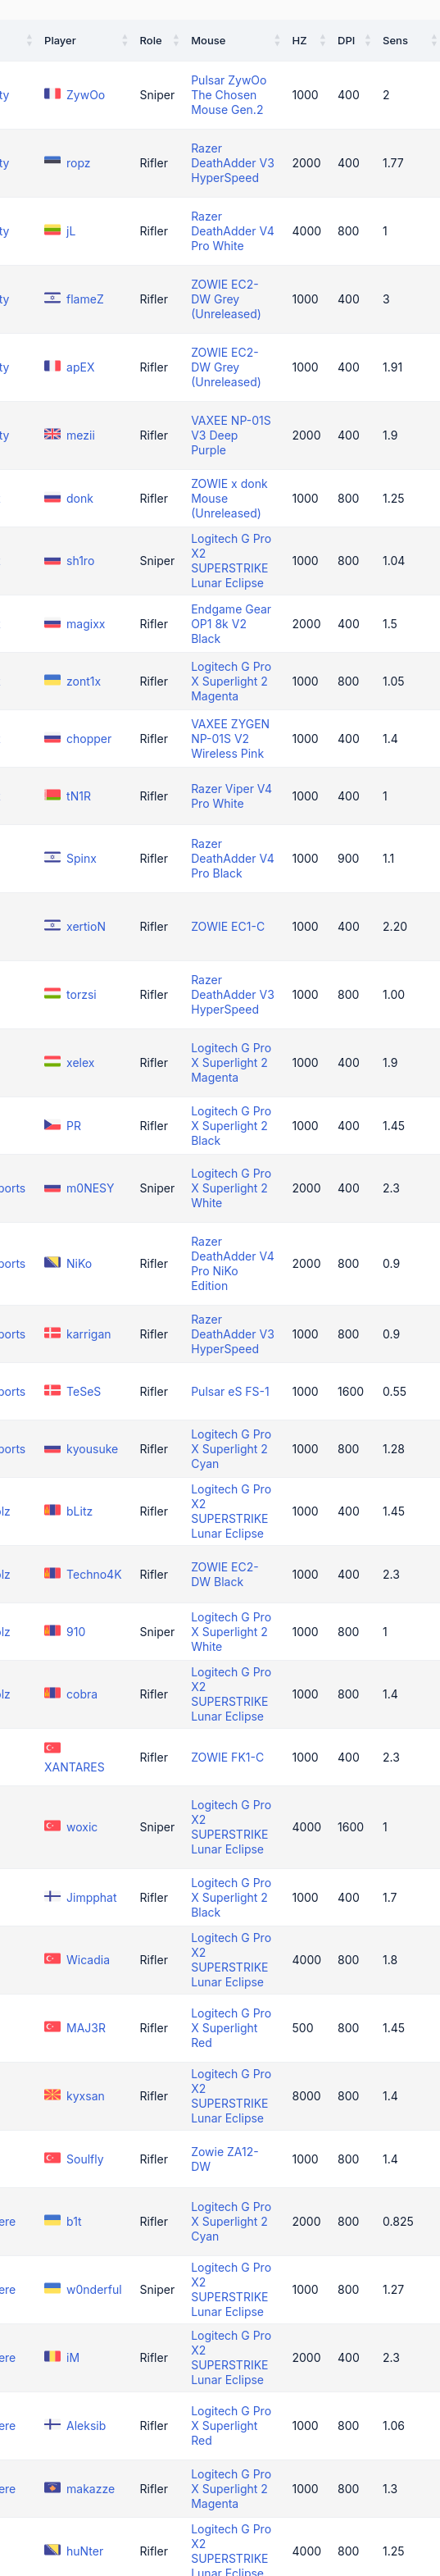This screenshot has height=2576, width=440.
Task: Click the Israeli flag beside flameZ
Action: point(52,298)
